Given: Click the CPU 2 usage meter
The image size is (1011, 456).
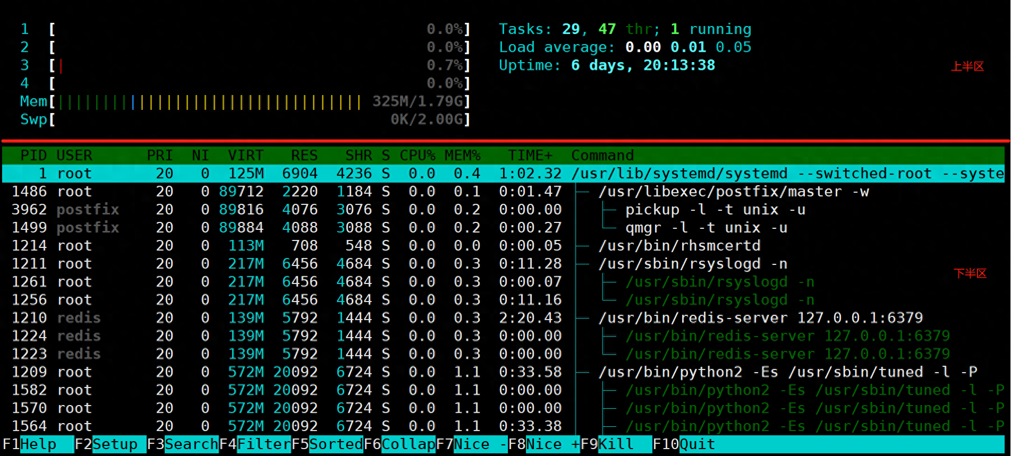Looking at the screenshot, I should (245, 47).
